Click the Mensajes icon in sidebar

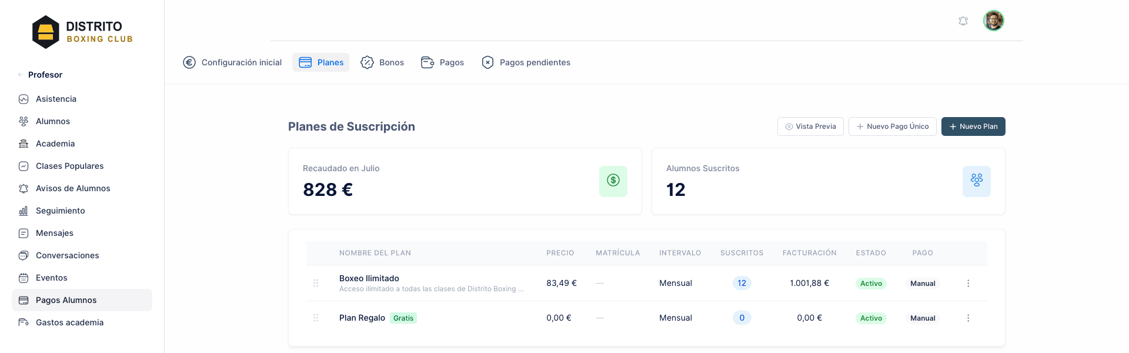pyautogui.click(x=24, y=233)
